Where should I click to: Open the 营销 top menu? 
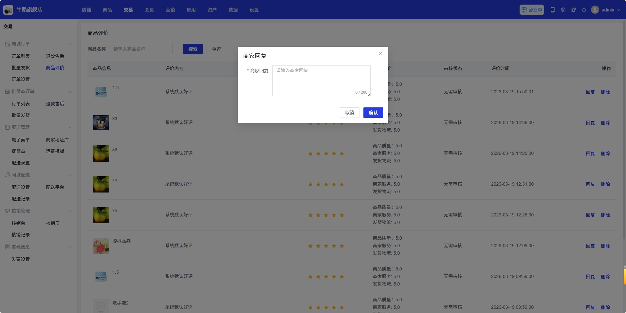(x=170, y=10)
